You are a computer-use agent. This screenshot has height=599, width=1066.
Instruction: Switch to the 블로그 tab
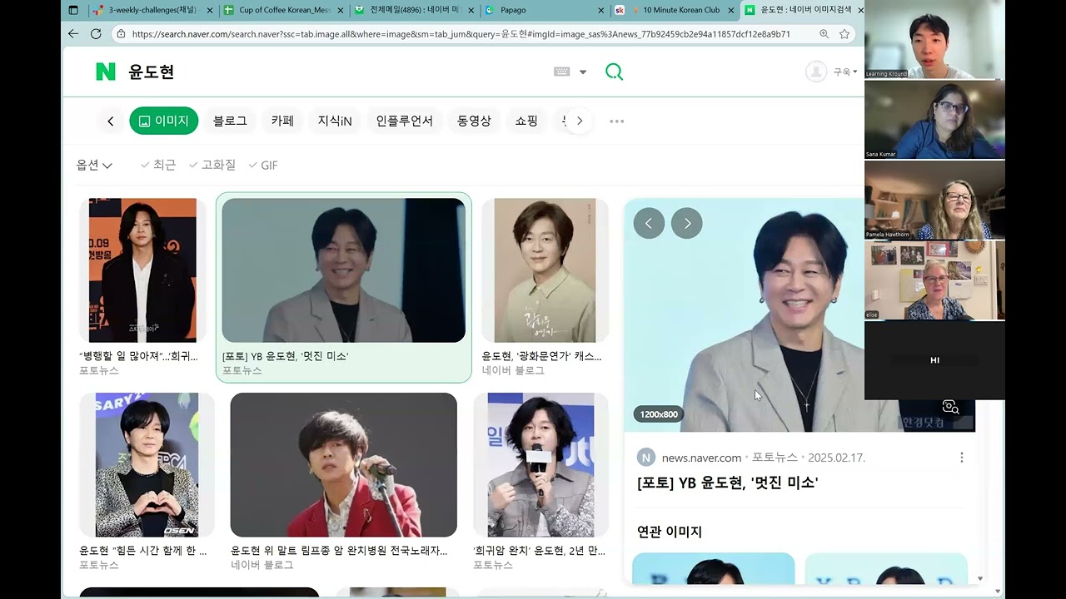(230, 121)
